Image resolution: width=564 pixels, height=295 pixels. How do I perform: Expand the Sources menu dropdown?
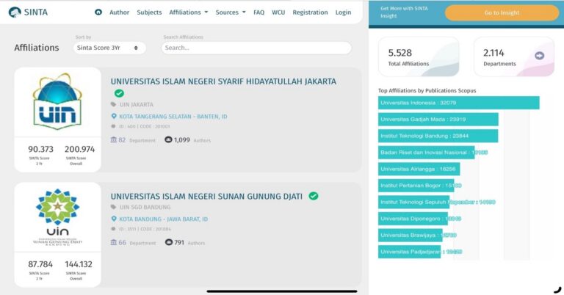231,12
